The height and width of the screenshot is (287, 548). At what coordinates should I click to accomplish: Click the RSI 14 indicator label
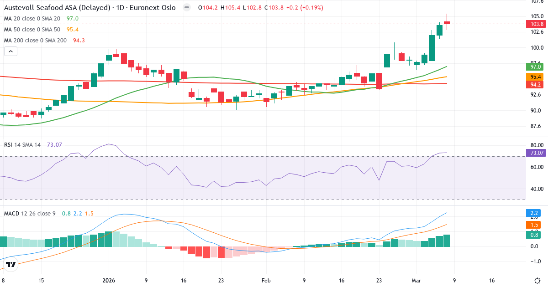click(22, 145)
